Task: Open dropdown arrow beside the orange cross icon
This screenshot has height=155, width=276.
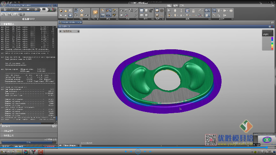Action: [x=171, y=15]
